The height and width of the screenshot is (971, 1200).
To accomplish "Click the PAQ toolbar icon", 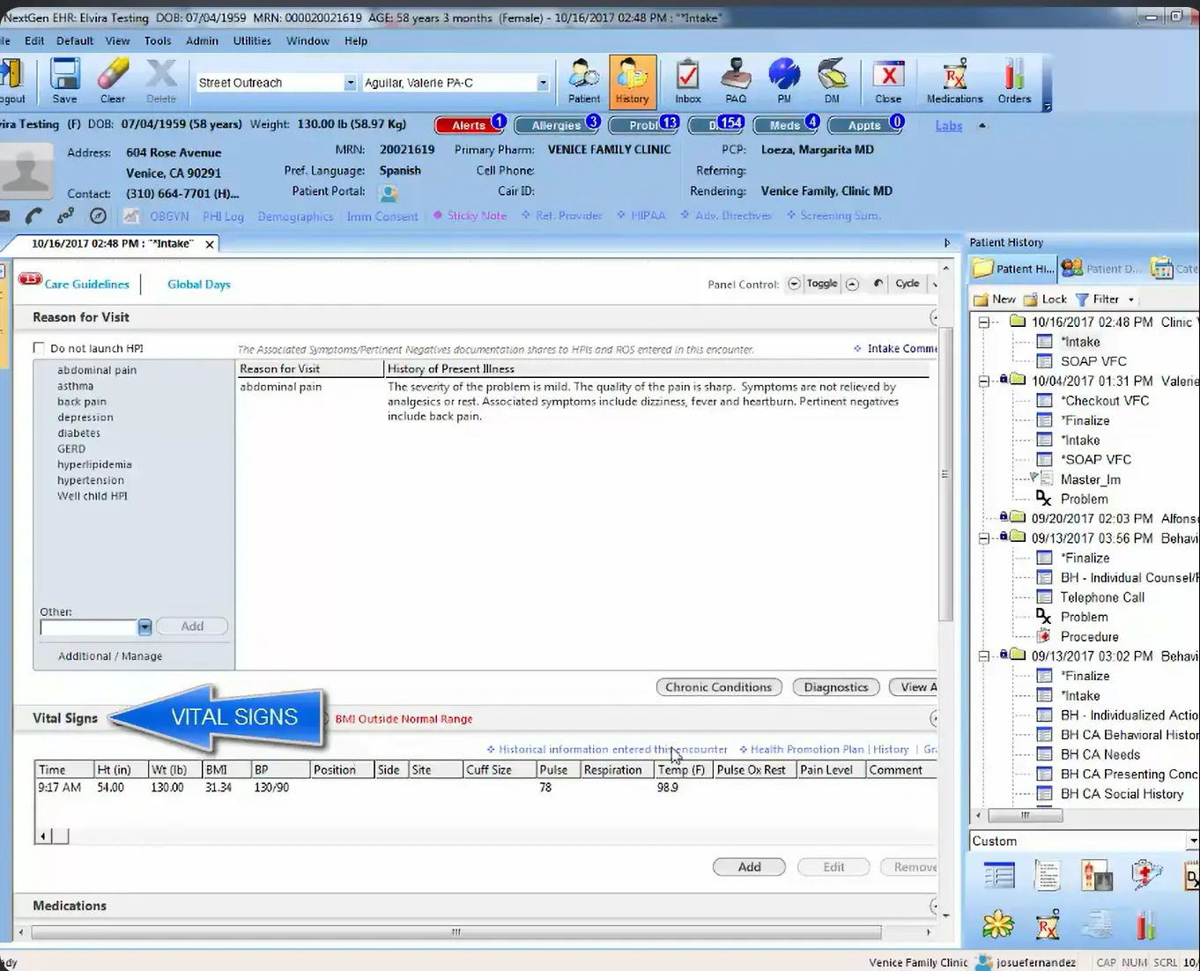I will click(x=736, y=79).
